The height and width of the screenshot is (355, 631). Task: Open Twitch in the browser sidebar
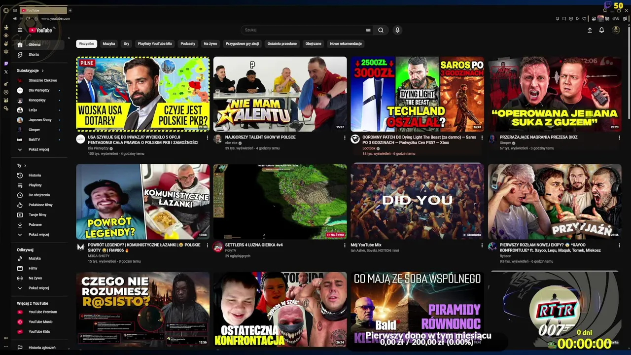pyautogui.click(x=6, y=64)
